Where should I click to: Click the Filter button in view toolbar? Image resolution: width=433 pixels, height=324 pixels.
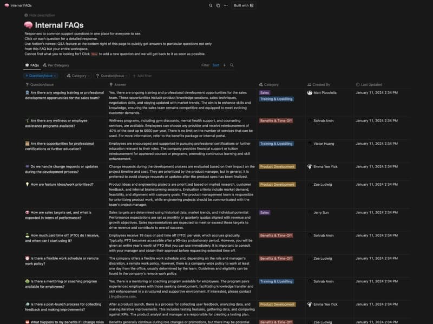(x=205, y=65)
